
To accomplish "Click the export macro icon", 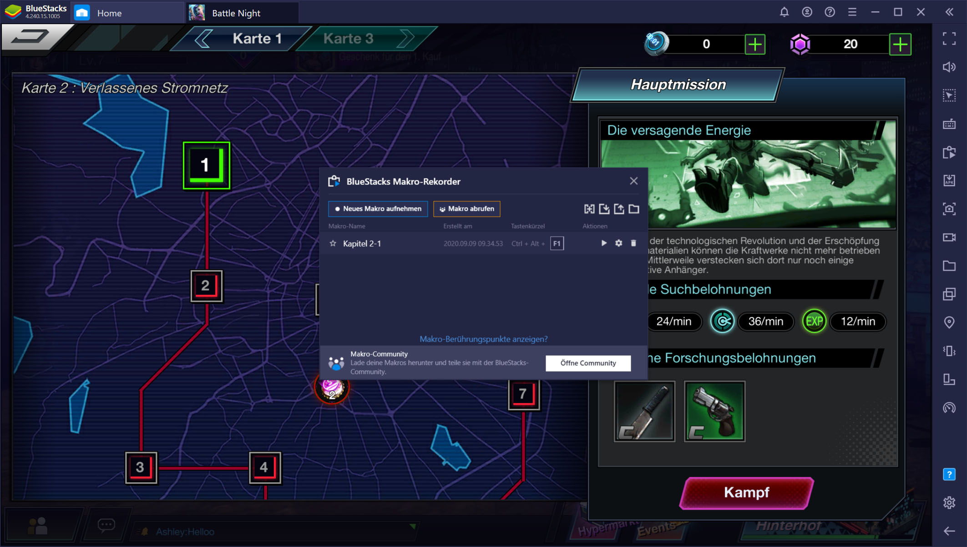I will (619, 209).
